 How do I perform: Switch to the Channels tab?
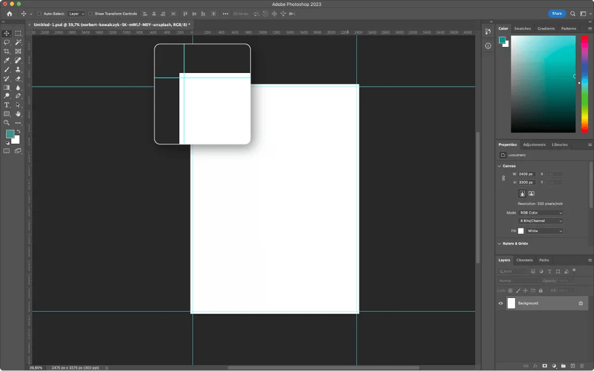click(x=525, y=260)
